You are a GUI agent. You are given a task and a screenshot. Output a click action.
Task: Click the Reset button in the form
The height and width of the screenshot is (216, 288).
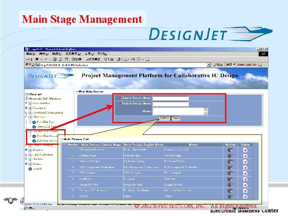pyautogui.click(x=176, y=118)
